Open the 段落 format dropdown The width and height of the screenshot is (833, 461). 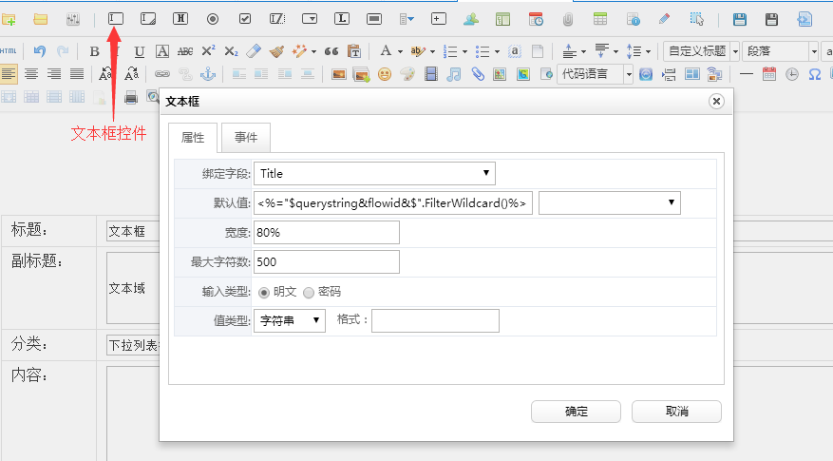(x=780, y=51)
